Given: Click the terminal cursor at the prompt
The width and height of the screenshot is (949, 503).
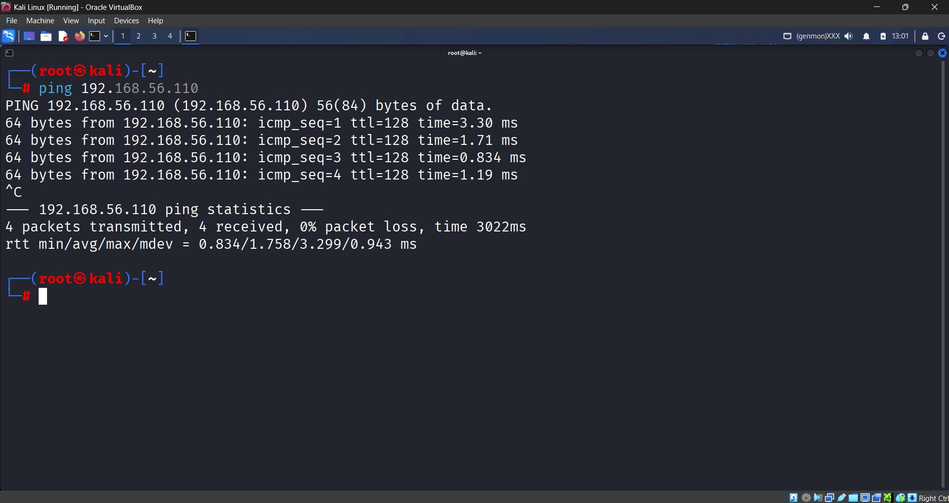Looking at the screenshot, I should point(43,296).
